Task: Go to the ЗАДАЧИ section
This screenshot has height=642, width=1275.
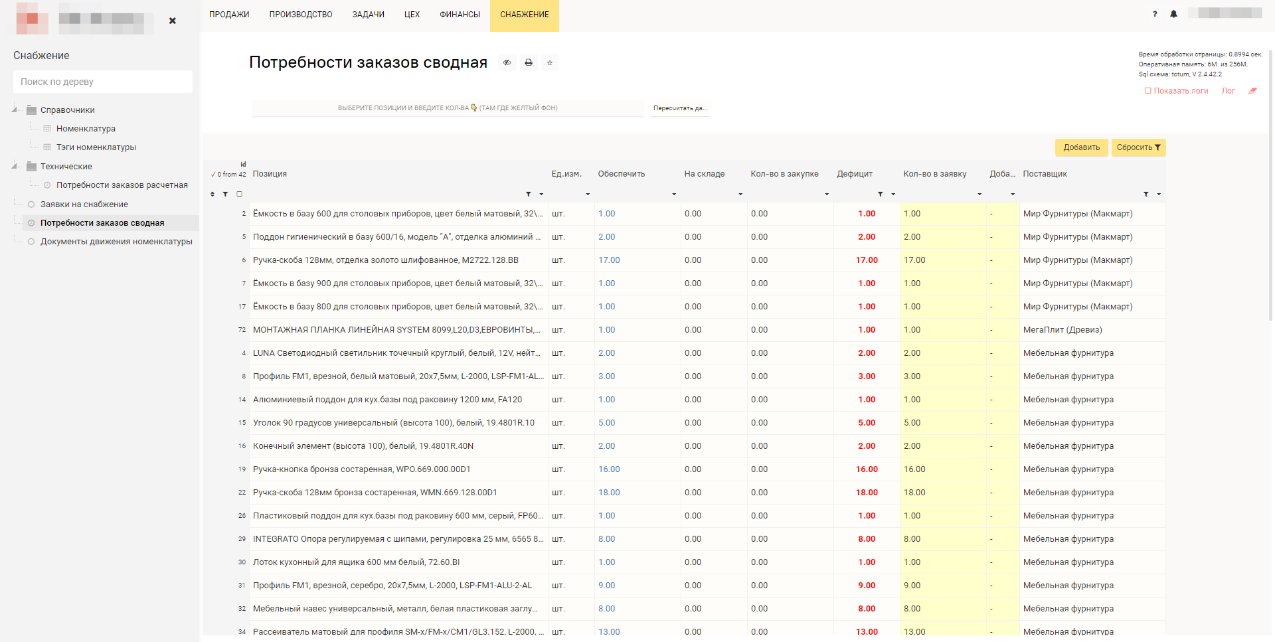Action: 369,15
